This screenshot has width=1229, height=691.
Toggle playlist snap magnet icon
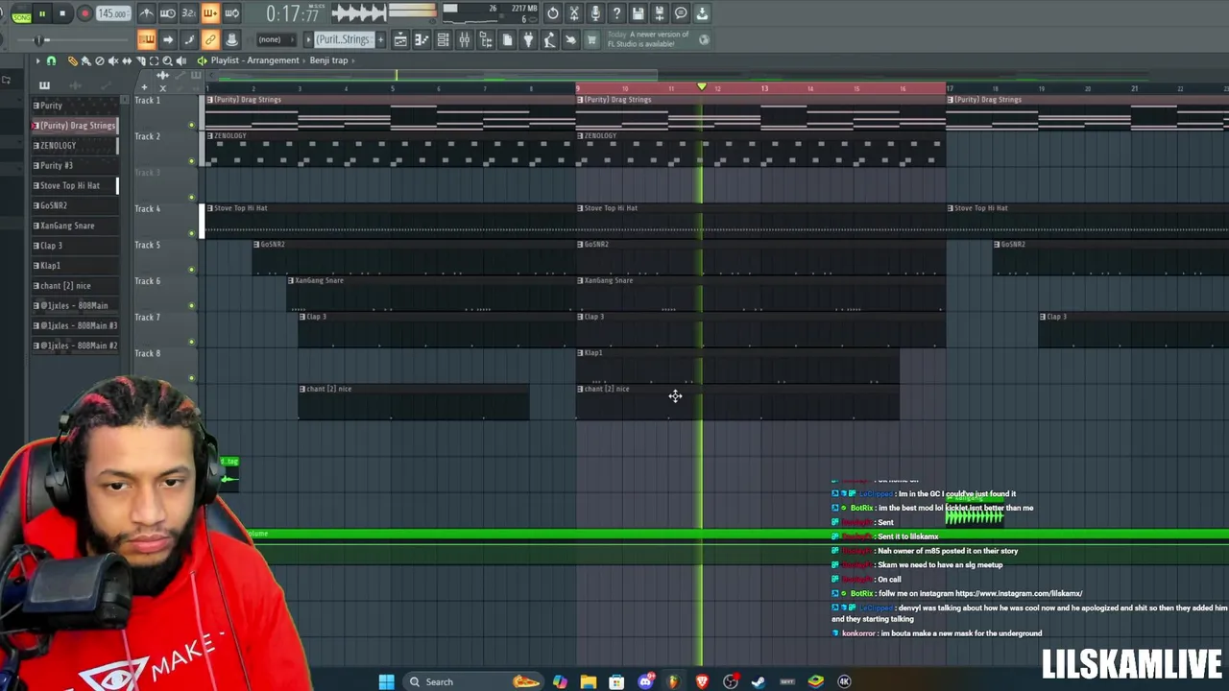52,60
